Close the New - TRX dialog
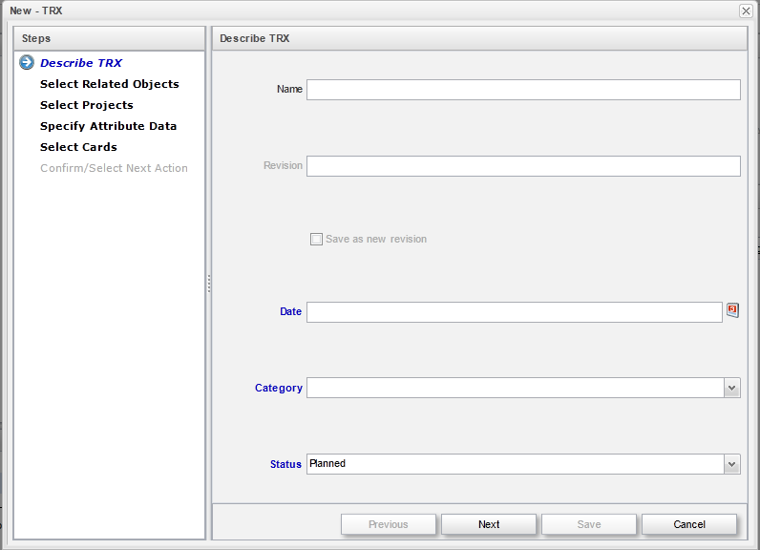The image size is (760, 550). tap(746, 11)
